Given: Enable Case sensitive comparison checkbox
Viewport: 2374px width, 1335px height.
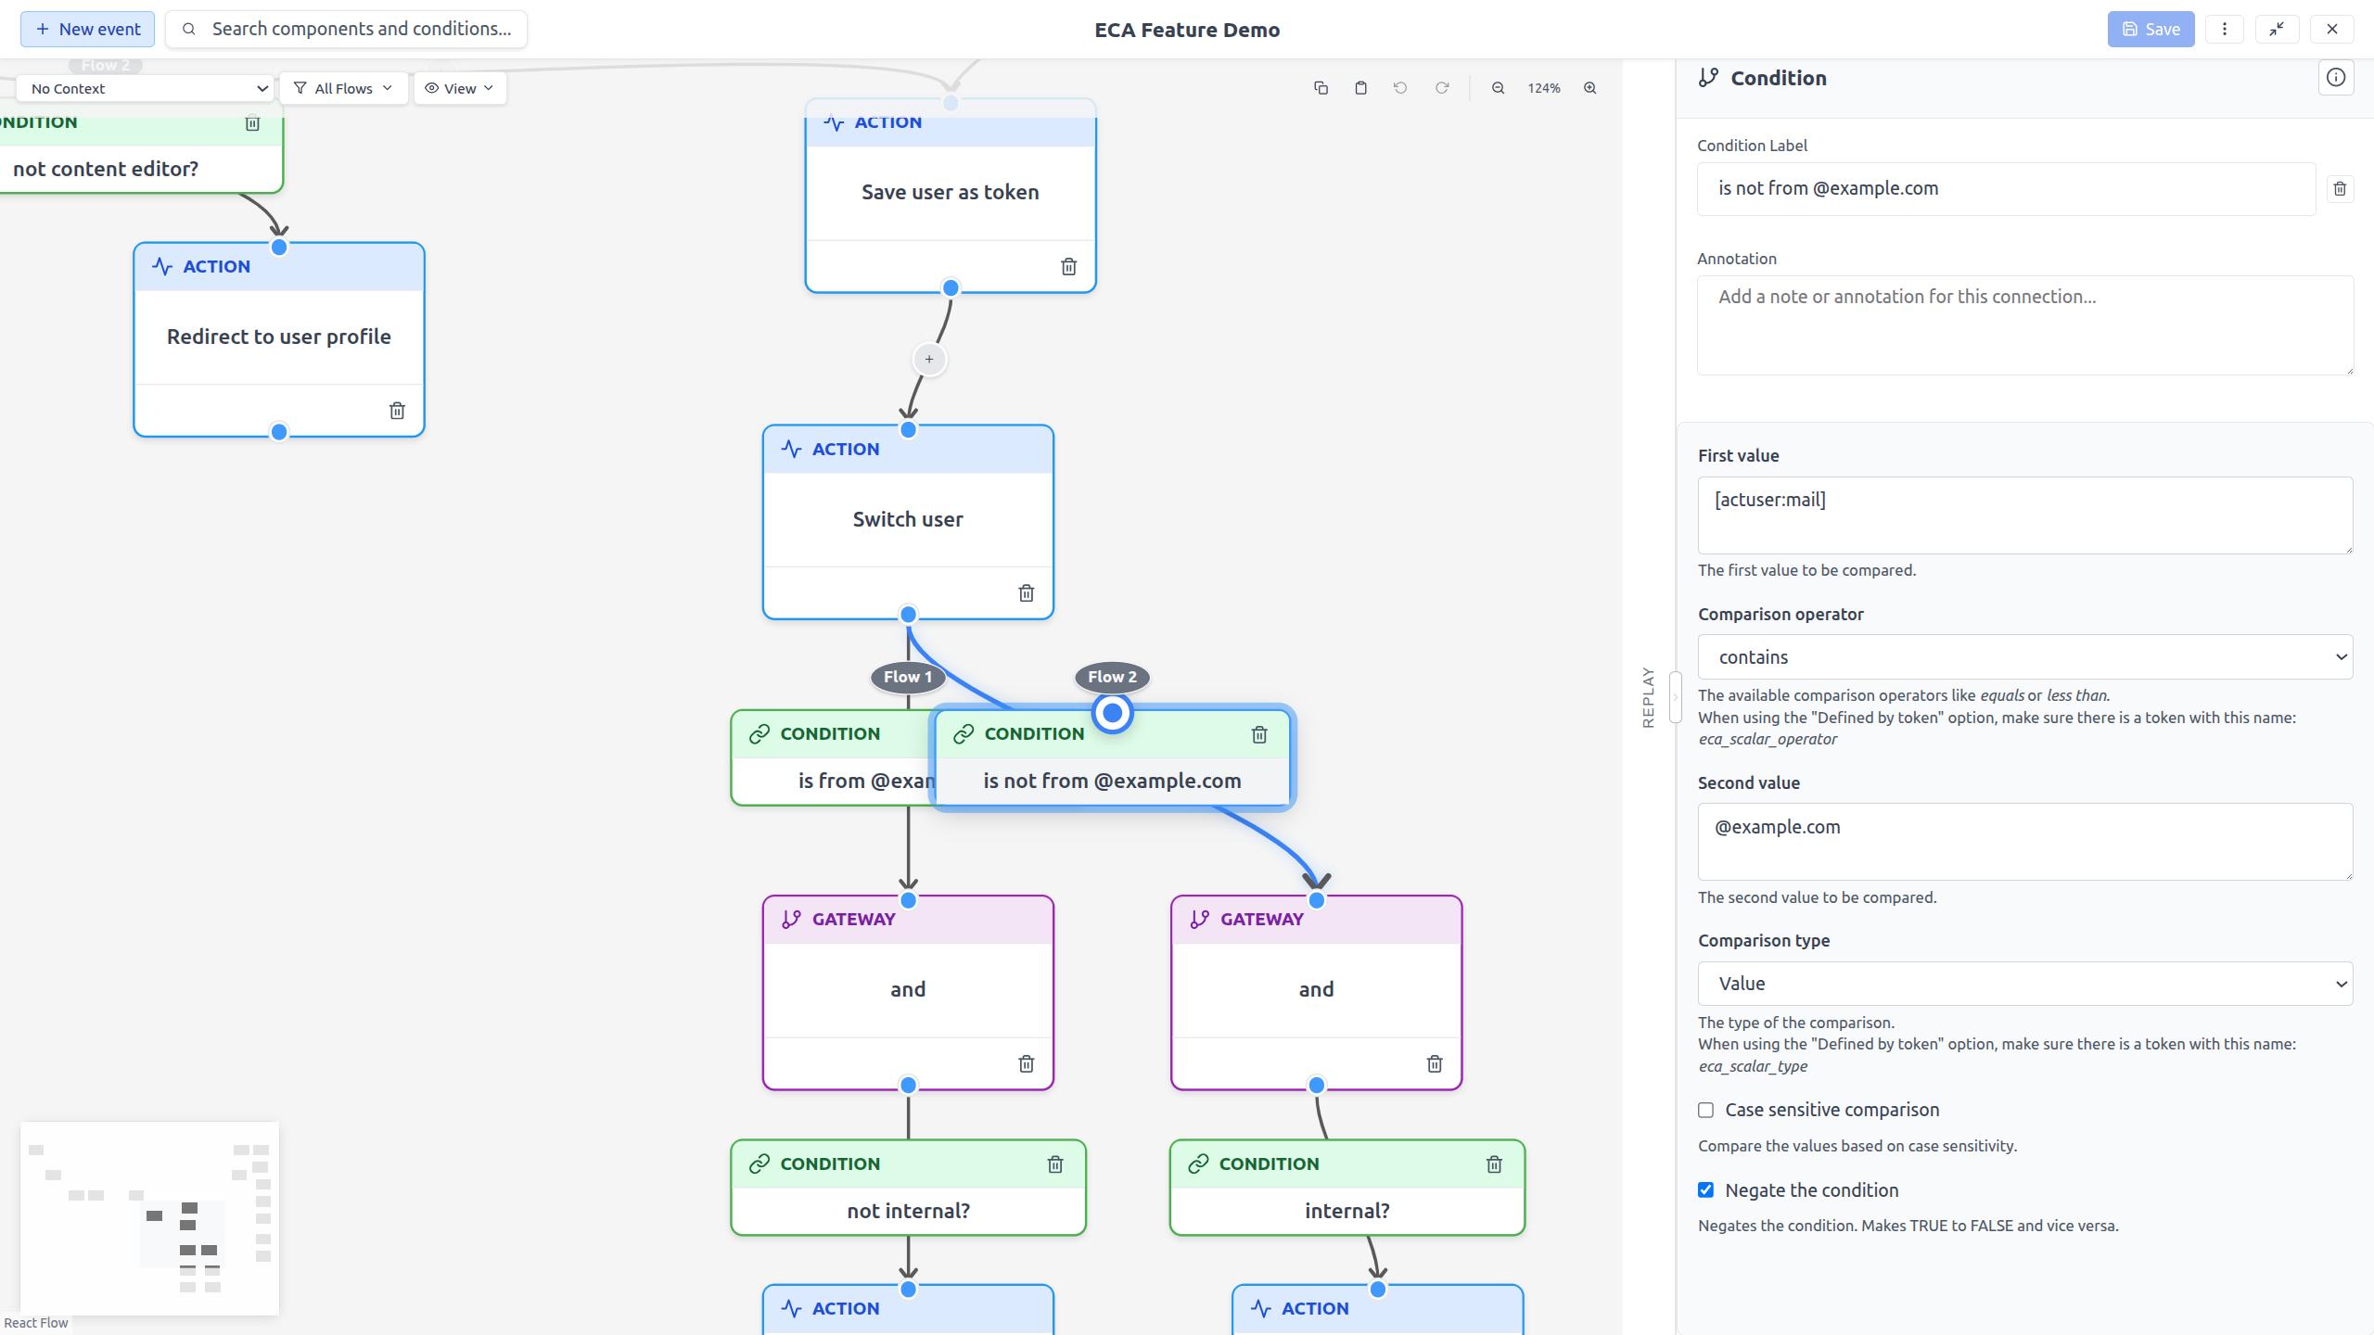Looking at the screenshot, I should point(1705,1110).
